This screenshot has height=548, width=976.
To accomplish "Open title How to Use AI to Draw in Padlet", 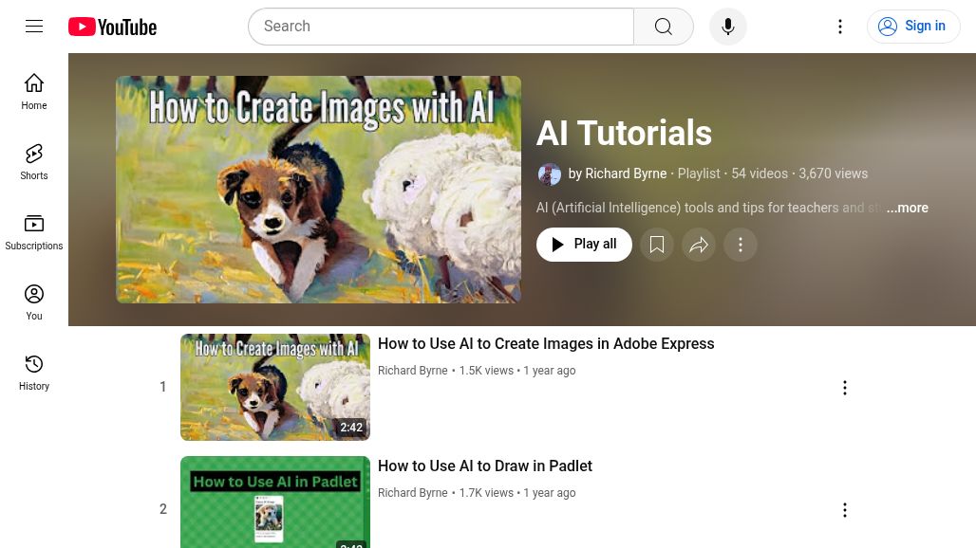I will (x=485, y=466).
